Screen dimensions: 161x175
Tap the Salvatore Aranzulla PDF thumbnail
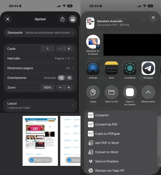tap(90, 23)
